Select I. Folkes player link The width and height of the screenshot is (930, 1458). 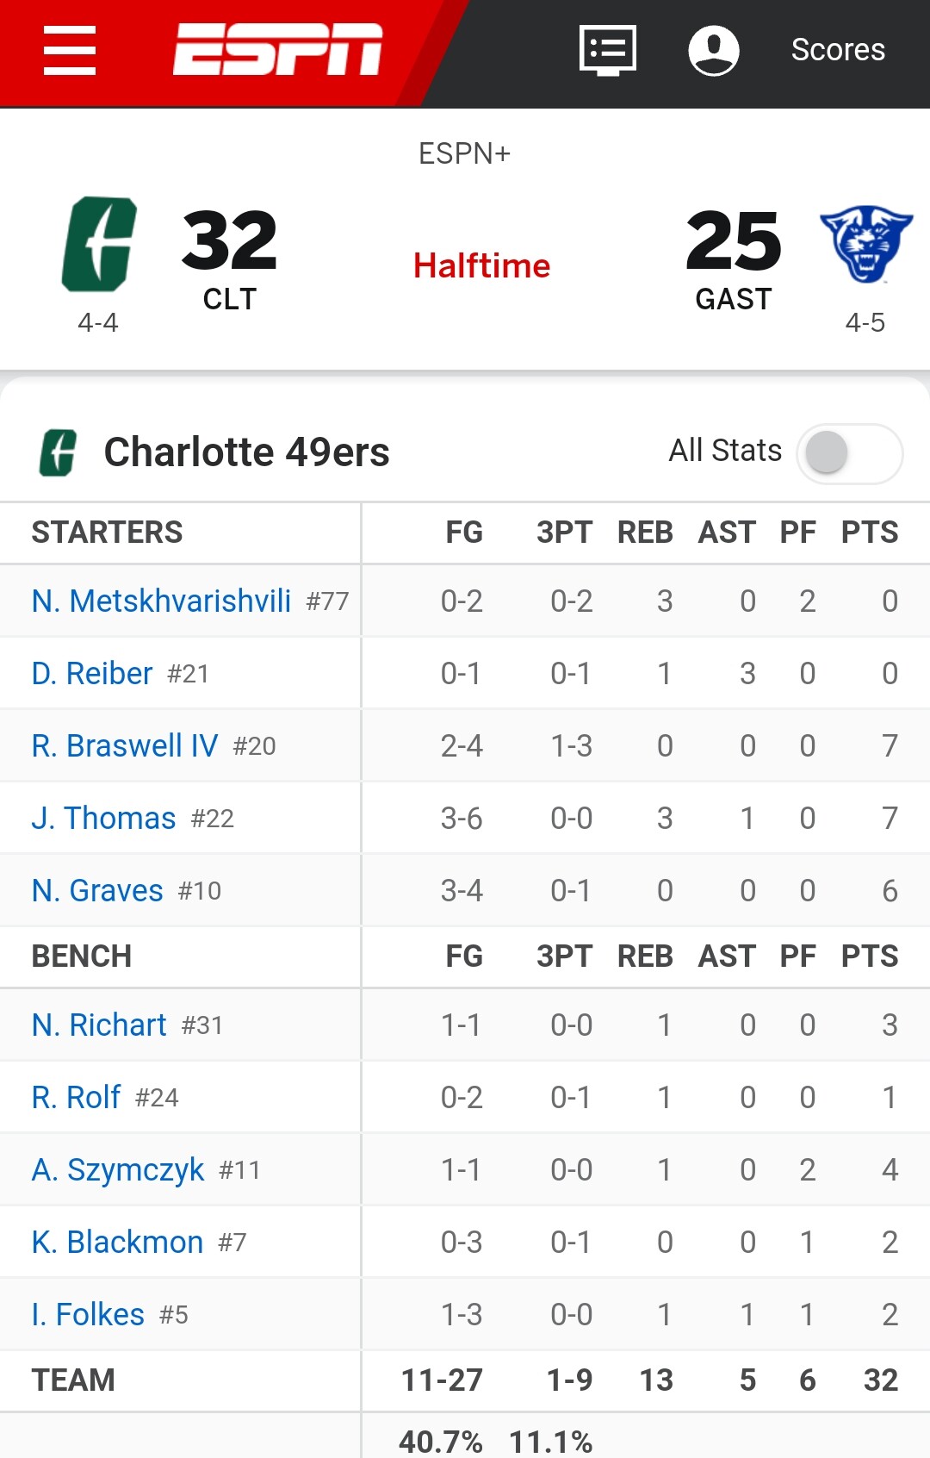coord(88,1315)
